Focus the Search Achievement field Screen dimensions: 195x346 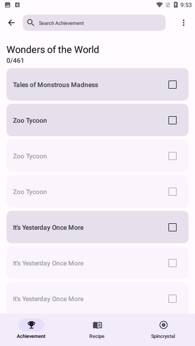(94, 23)
